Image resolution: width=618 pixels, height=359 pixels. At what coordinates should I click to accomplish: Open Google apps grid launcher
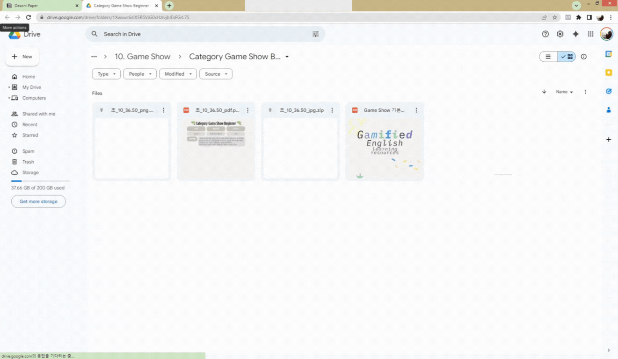point(591,34)
